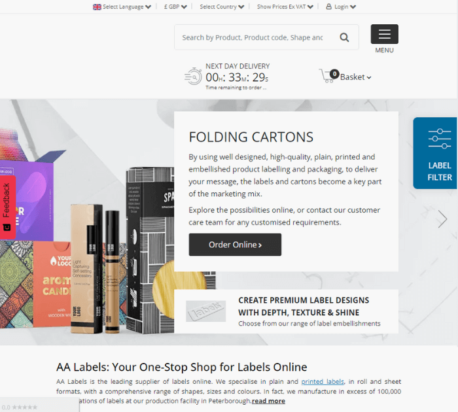Expand the Select Country dropdown

pyautogui.click(x=222, y=7)
